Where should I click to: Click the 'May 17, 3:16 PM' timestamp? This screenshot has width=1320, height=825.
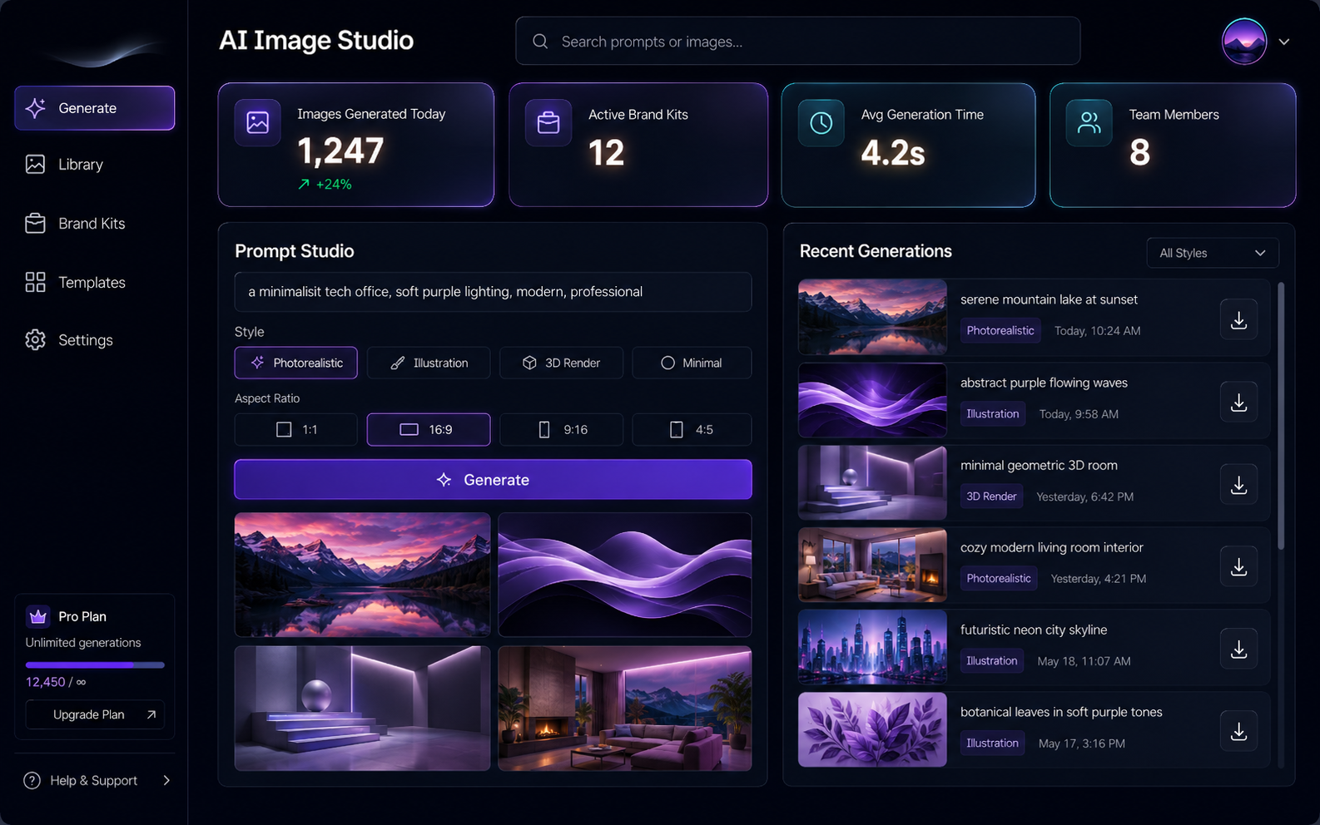pyautogui.click(x=1081, y=743)
